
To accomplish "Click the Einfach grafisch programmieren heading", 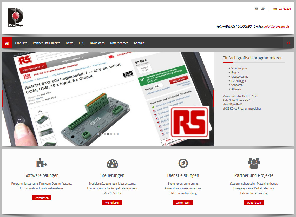I will point(253,58).
